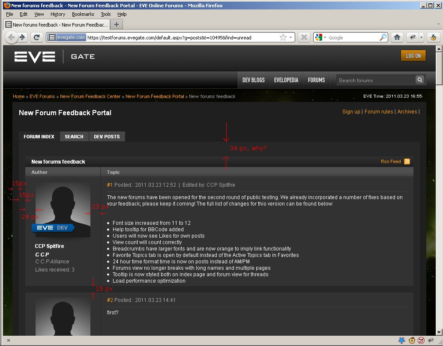
Task: Click the red blocked-circle status icon
Action: tap(421, 340)
